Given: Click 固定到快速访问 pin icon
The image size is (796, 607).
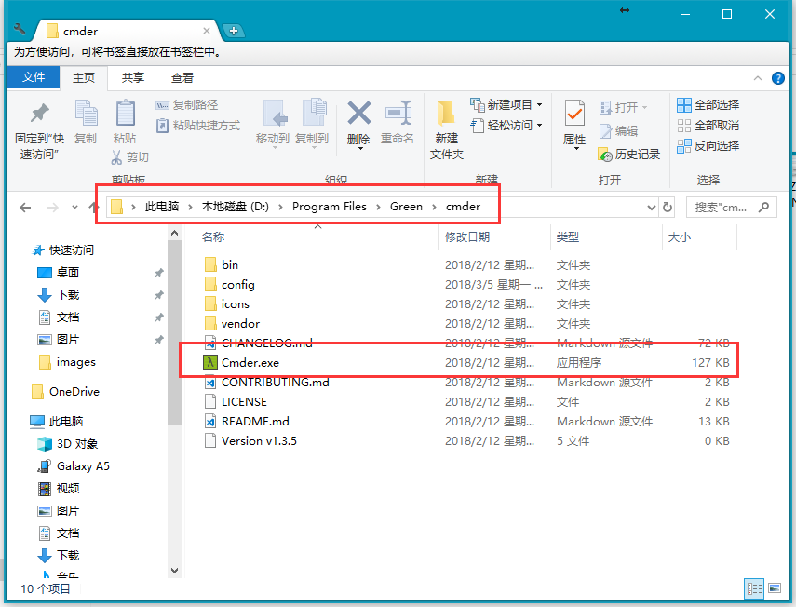Looking at the screenshot, I should pos(40,113).
